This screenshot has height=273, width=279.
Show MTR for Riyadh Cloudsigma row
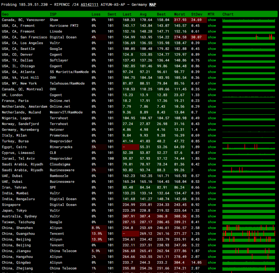(x=212, y=164)
